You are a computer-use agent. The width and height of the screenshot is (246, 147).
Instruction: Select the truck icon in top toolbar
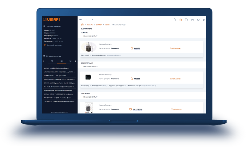click(186, 20)
